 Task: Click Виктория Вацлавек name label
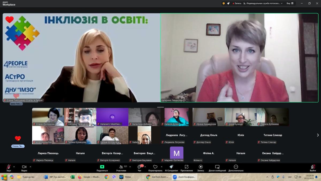142,160
